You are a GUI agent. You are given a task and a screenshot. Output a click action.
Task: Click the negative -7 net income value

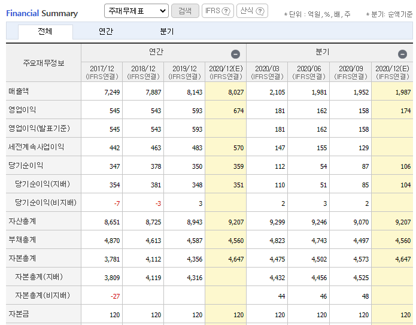(x=117, y=203)
